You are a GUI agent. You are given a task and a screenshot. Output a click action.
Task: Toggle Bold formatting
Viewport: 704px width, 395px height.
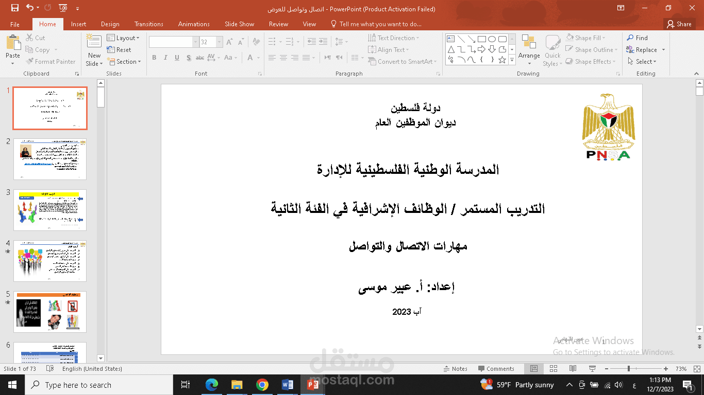pos(154,58)
